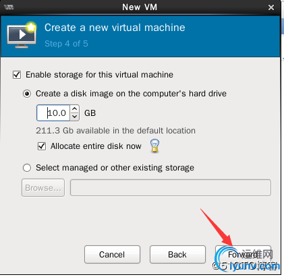Click the existing storage path field

(171, 187)
